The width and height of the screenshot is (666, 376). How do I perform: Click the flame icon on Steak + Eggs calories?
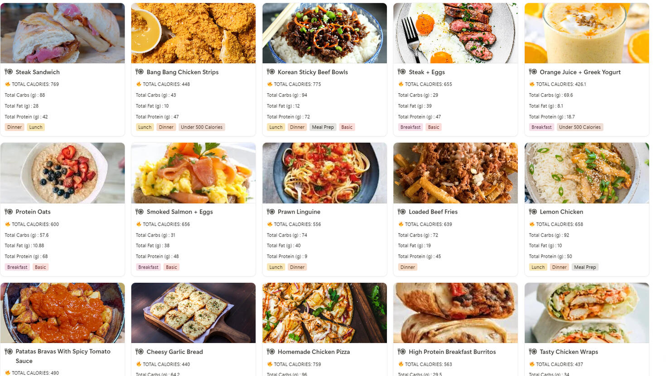coord(401,84)
